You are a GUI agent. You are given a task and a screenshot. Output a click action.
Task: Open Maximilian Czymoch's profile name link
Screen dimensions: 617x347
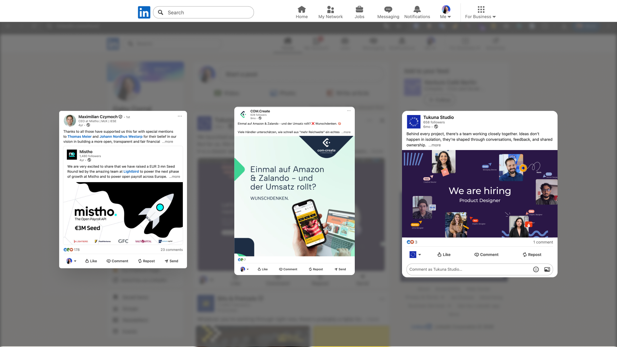(x=98, y=117)
